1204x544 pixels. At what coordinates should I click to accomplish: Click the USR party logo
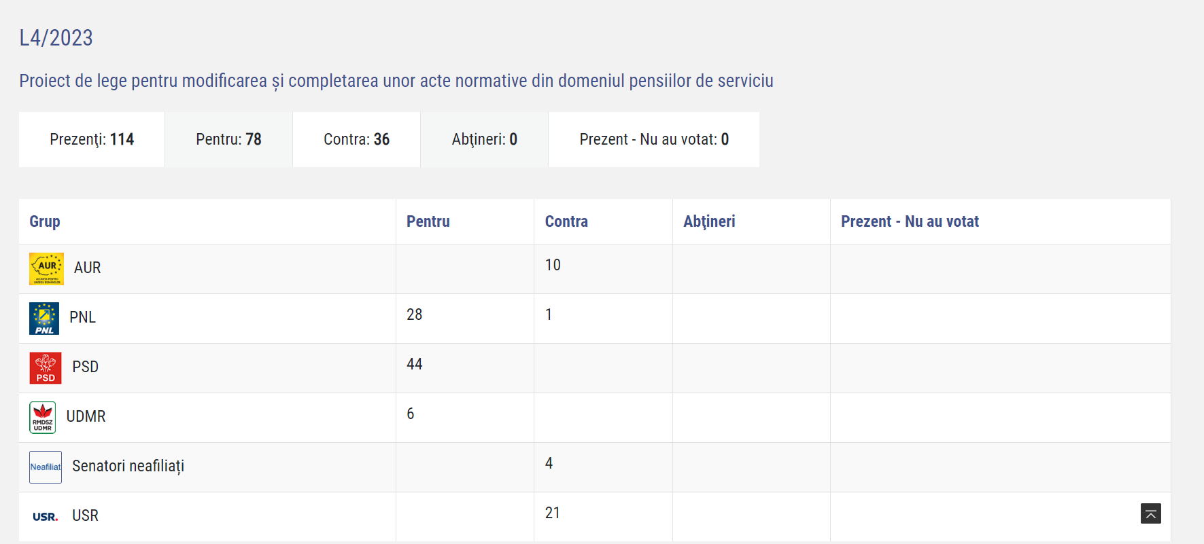pos(46,517)
